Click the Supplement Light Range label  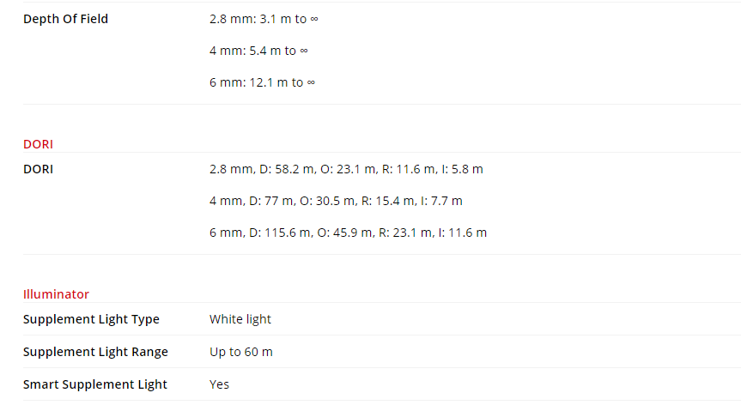click(95, 352)
